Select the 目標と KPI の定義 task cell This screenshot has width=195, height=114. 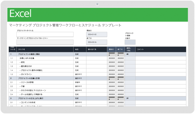coord(45,58)
